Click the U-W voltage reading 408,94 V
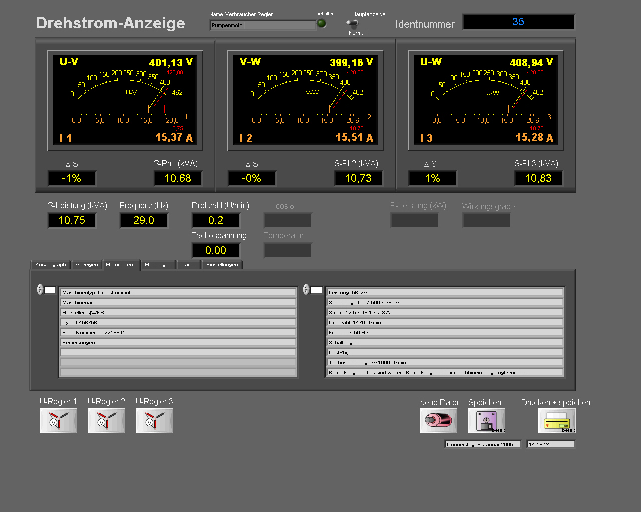Viewport: 641px width, 512px height. click(531, 62)
